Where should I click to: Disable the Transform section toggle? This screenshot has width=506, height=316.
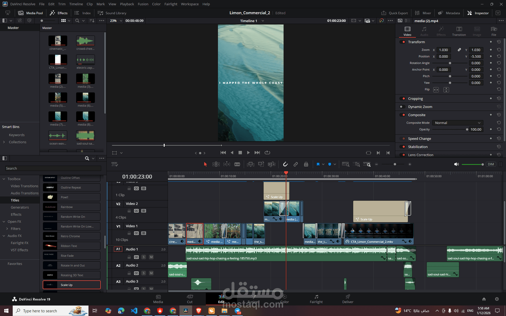402,42
